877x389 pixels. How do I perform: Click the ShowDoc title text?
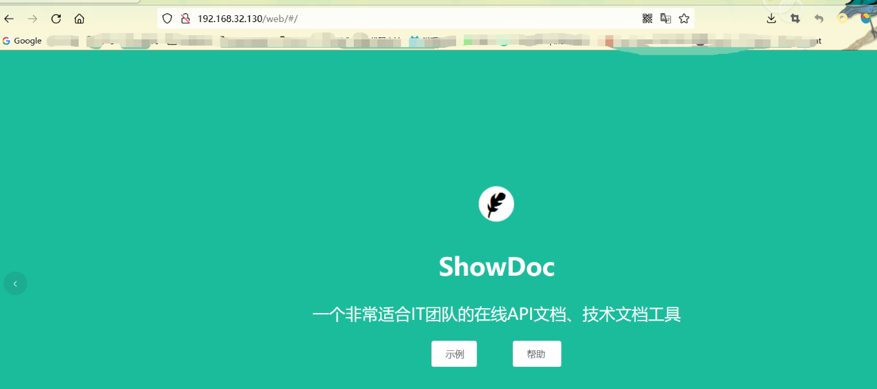(x=497, y=267)
